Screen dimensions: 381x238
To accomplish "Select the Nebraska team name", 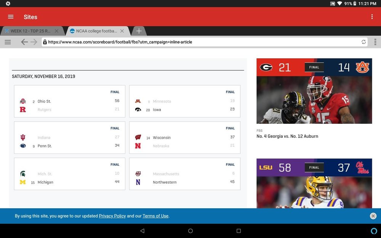I will pos(161,146).
